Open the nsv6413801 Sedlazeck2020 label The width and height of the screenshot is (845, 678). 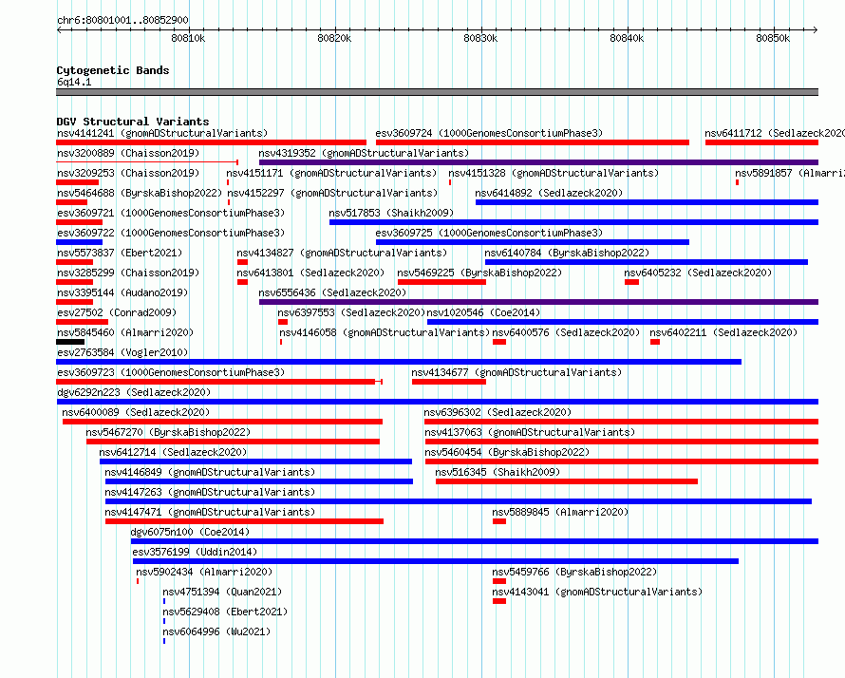tap(310, 273)
